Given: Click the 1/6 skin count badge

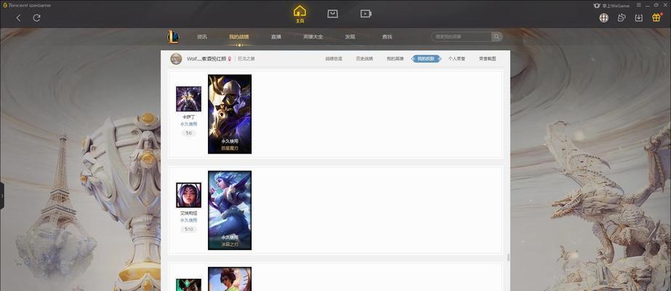Looking at the screenshot, I should 189,133.
